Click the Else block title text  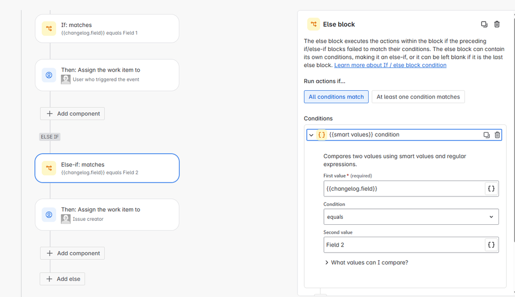point(339,24)
